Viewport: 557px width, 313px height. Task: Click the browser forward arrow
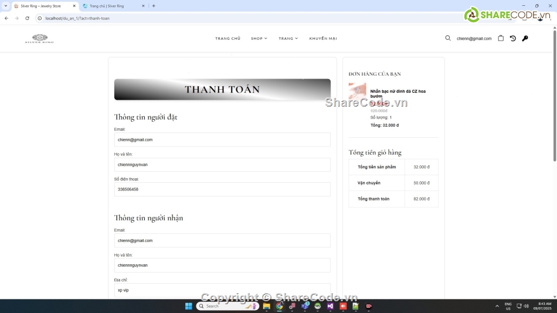click(16, 18)
